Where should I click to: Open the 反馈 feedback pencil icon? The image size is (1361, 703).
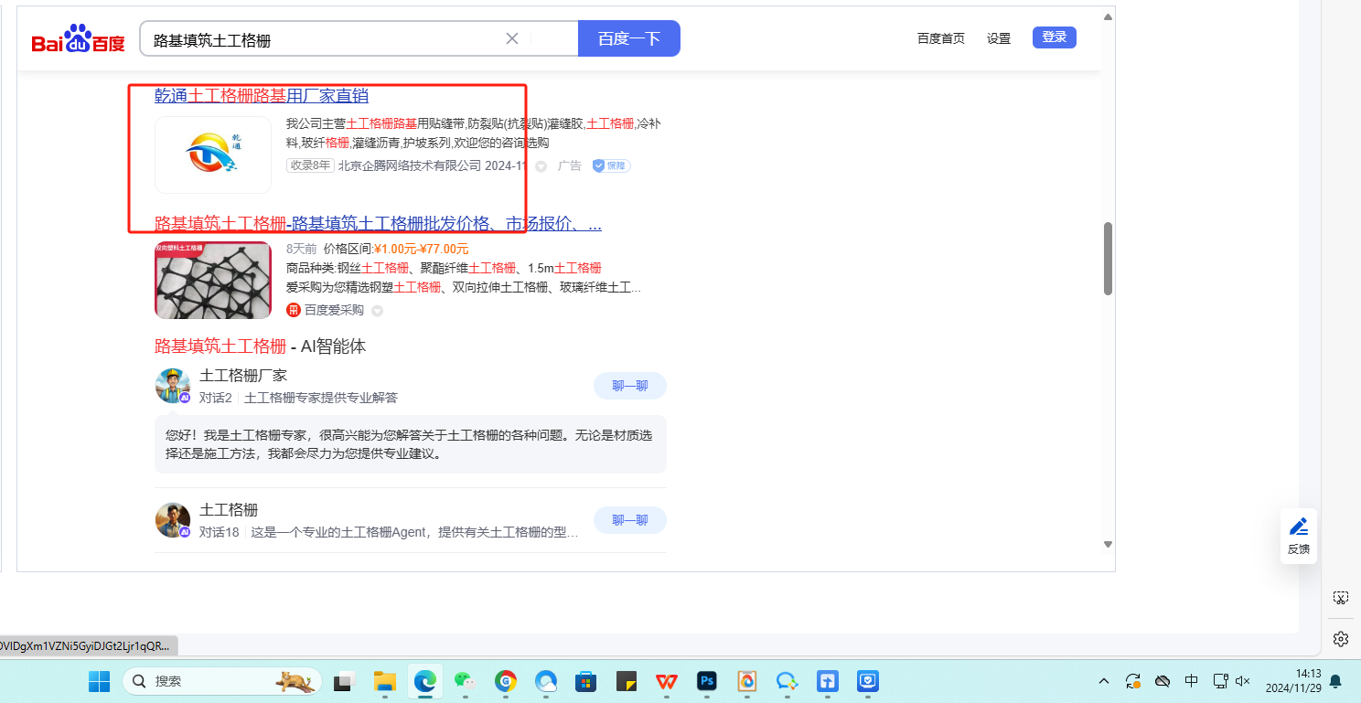1298,527
